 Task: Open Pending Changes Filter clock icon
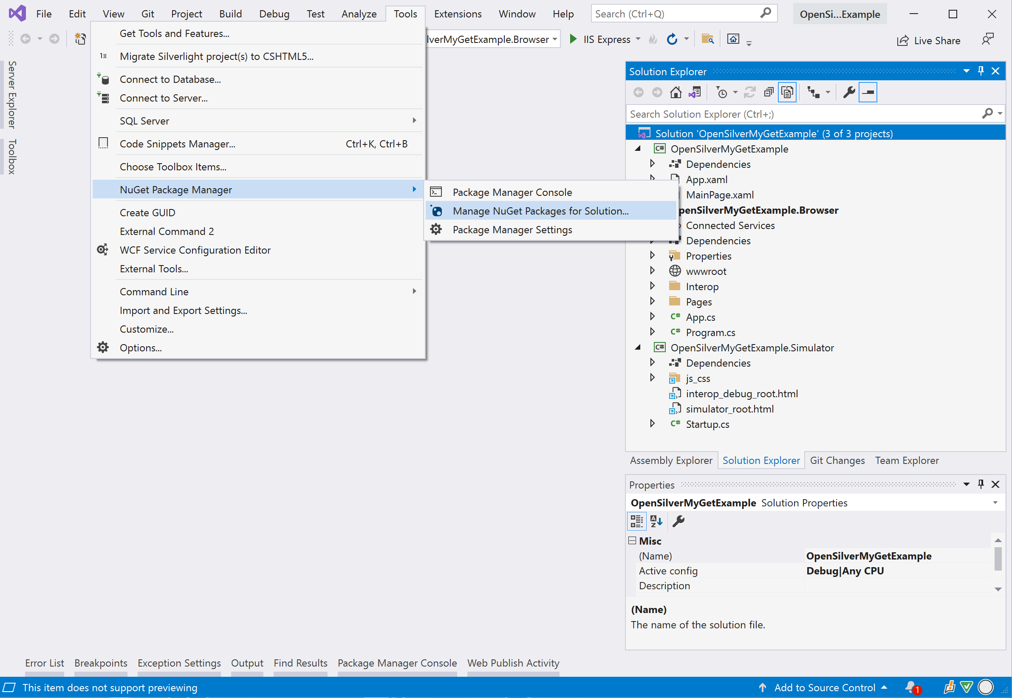(x=721, y=92)
